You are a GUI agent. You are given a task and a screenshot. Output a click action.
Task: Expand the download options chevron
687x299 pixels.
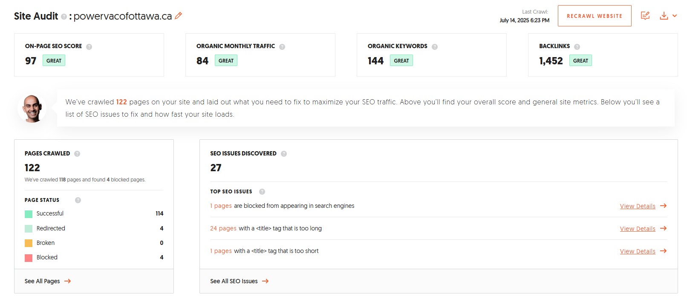click(675, 16)
